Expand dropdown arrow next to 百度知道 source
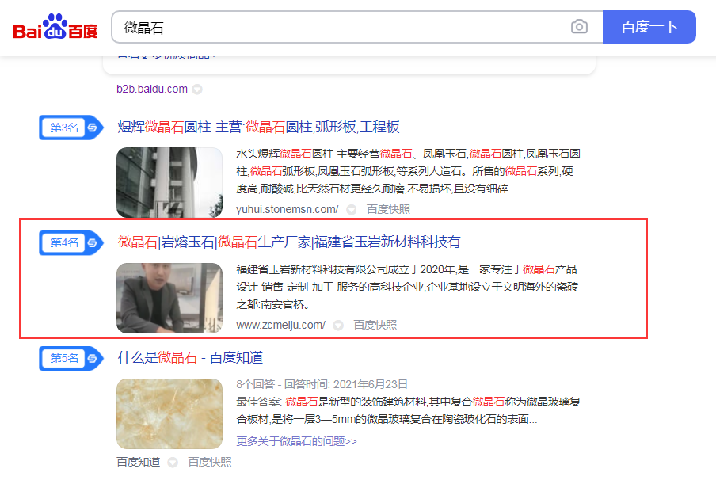This screenshot has height=480, width=716. pyautogui.click(x=172, y=463)
